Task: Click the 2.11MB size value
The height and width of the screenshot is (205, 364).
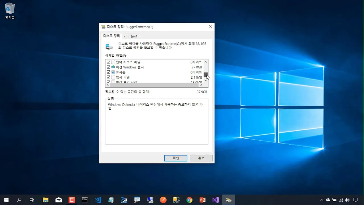Action: pos(197,77)
